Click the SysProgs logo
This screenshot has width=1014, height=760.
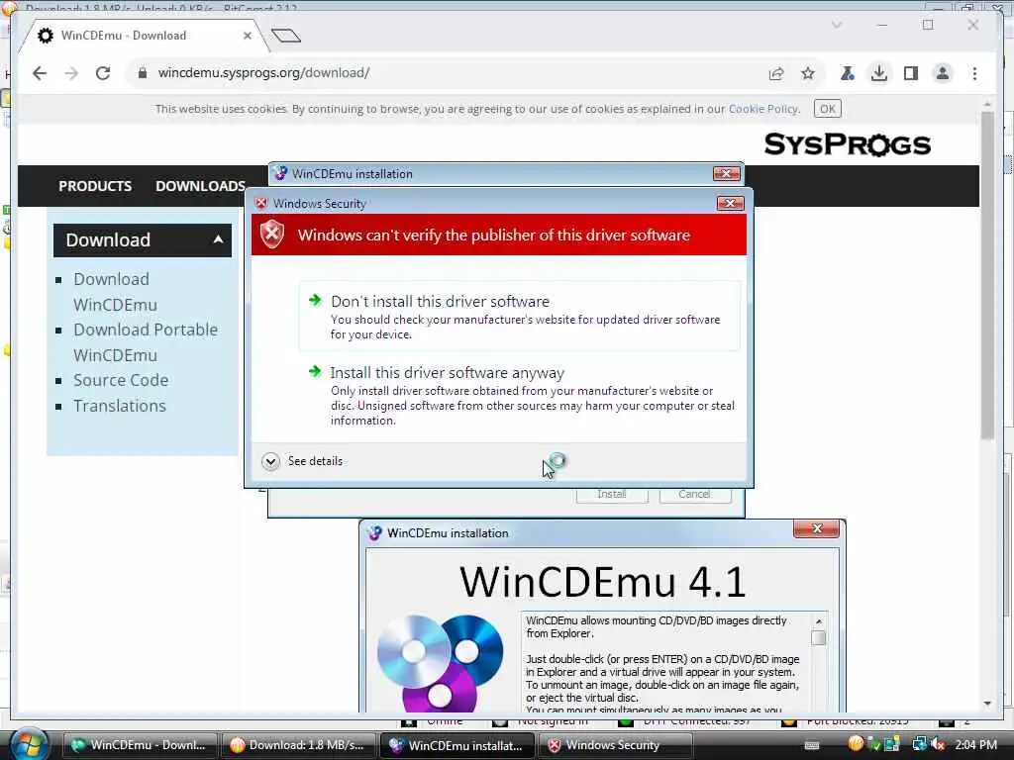click(848, 144)
